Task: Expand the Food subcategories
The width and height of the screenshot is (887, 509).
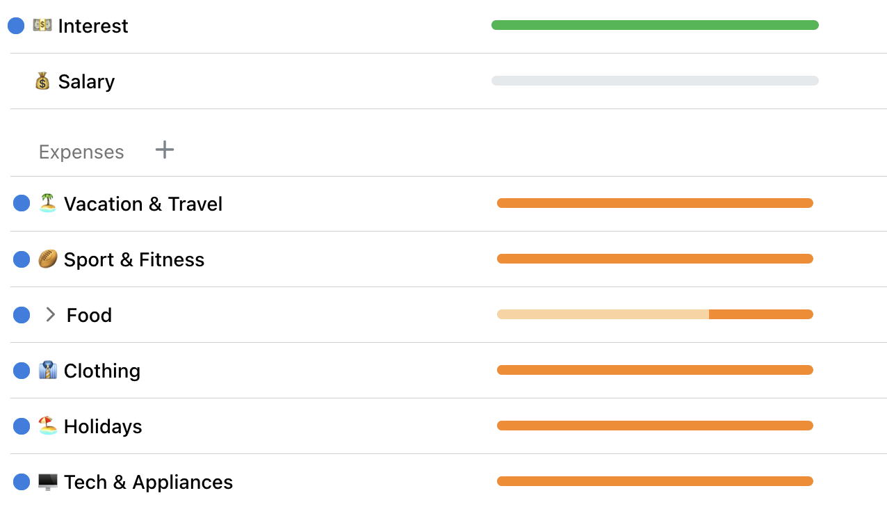Action: (49, 314)
